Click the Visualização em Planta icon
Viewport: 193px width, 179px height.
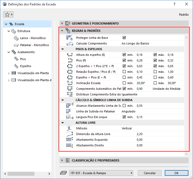(x=14, y=73)
